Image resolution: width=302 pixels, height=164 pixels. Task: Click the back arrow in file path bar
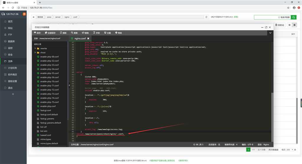[x=34, y=17]
